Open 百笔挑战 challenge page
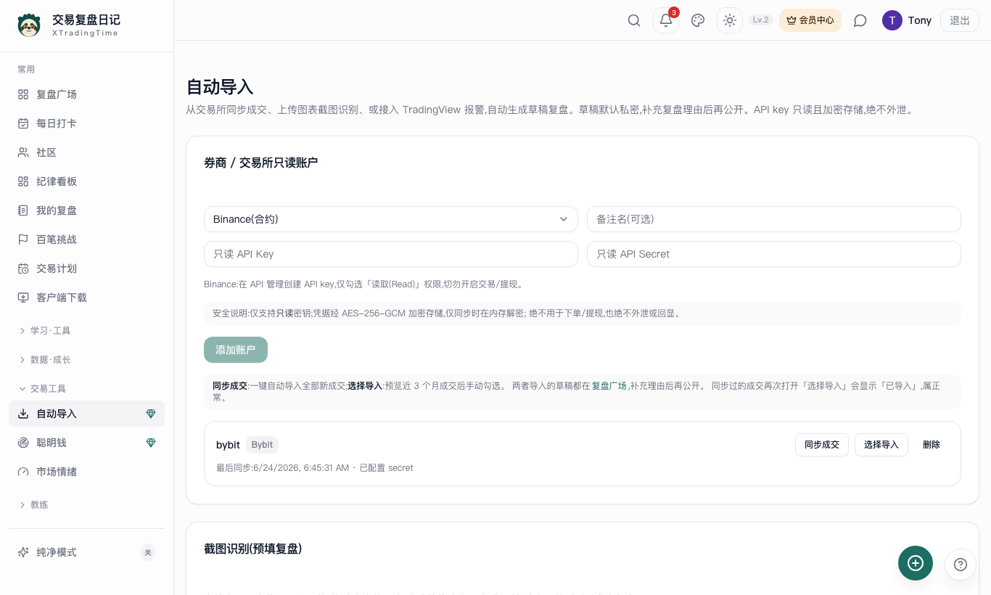 86,239
